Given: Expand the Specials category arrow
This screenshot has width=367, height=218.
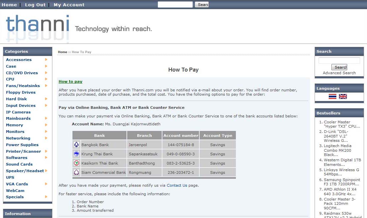Looking at the screenshot, I should pos(46,197).
